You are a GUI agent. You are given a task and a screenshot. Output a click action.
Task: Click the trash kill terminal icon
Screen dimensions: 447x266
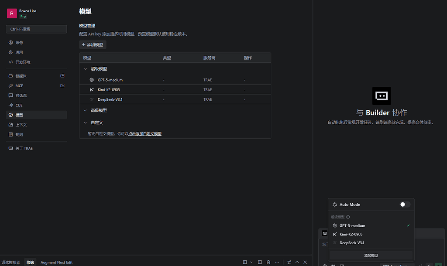click(268, 262)
